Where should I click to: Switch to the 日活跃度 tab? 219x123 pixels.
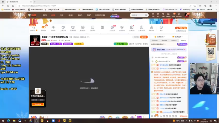coord(155,40)
